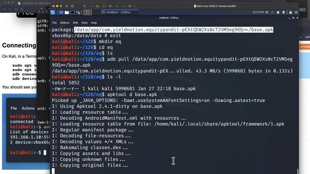The width and height of the screenshot is (310, 174).
Task: Open the Help menu in terminal
Action: tap(93, 23)
